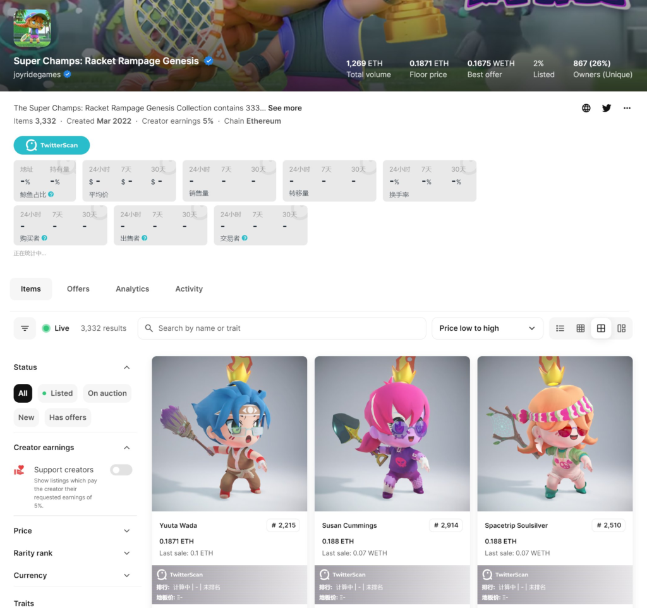Switch to mosaic layout view icon
This screenshot has height=608, width=647.
click(622, 328)
